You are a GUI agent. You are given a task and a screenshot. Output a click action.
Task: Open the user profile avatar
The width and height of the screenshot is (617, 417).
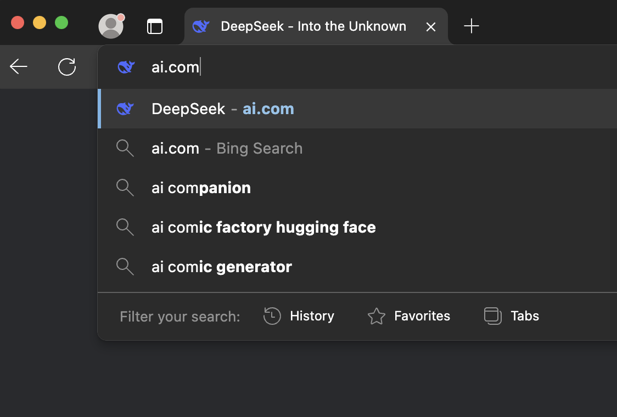click(x=111, y=26)
